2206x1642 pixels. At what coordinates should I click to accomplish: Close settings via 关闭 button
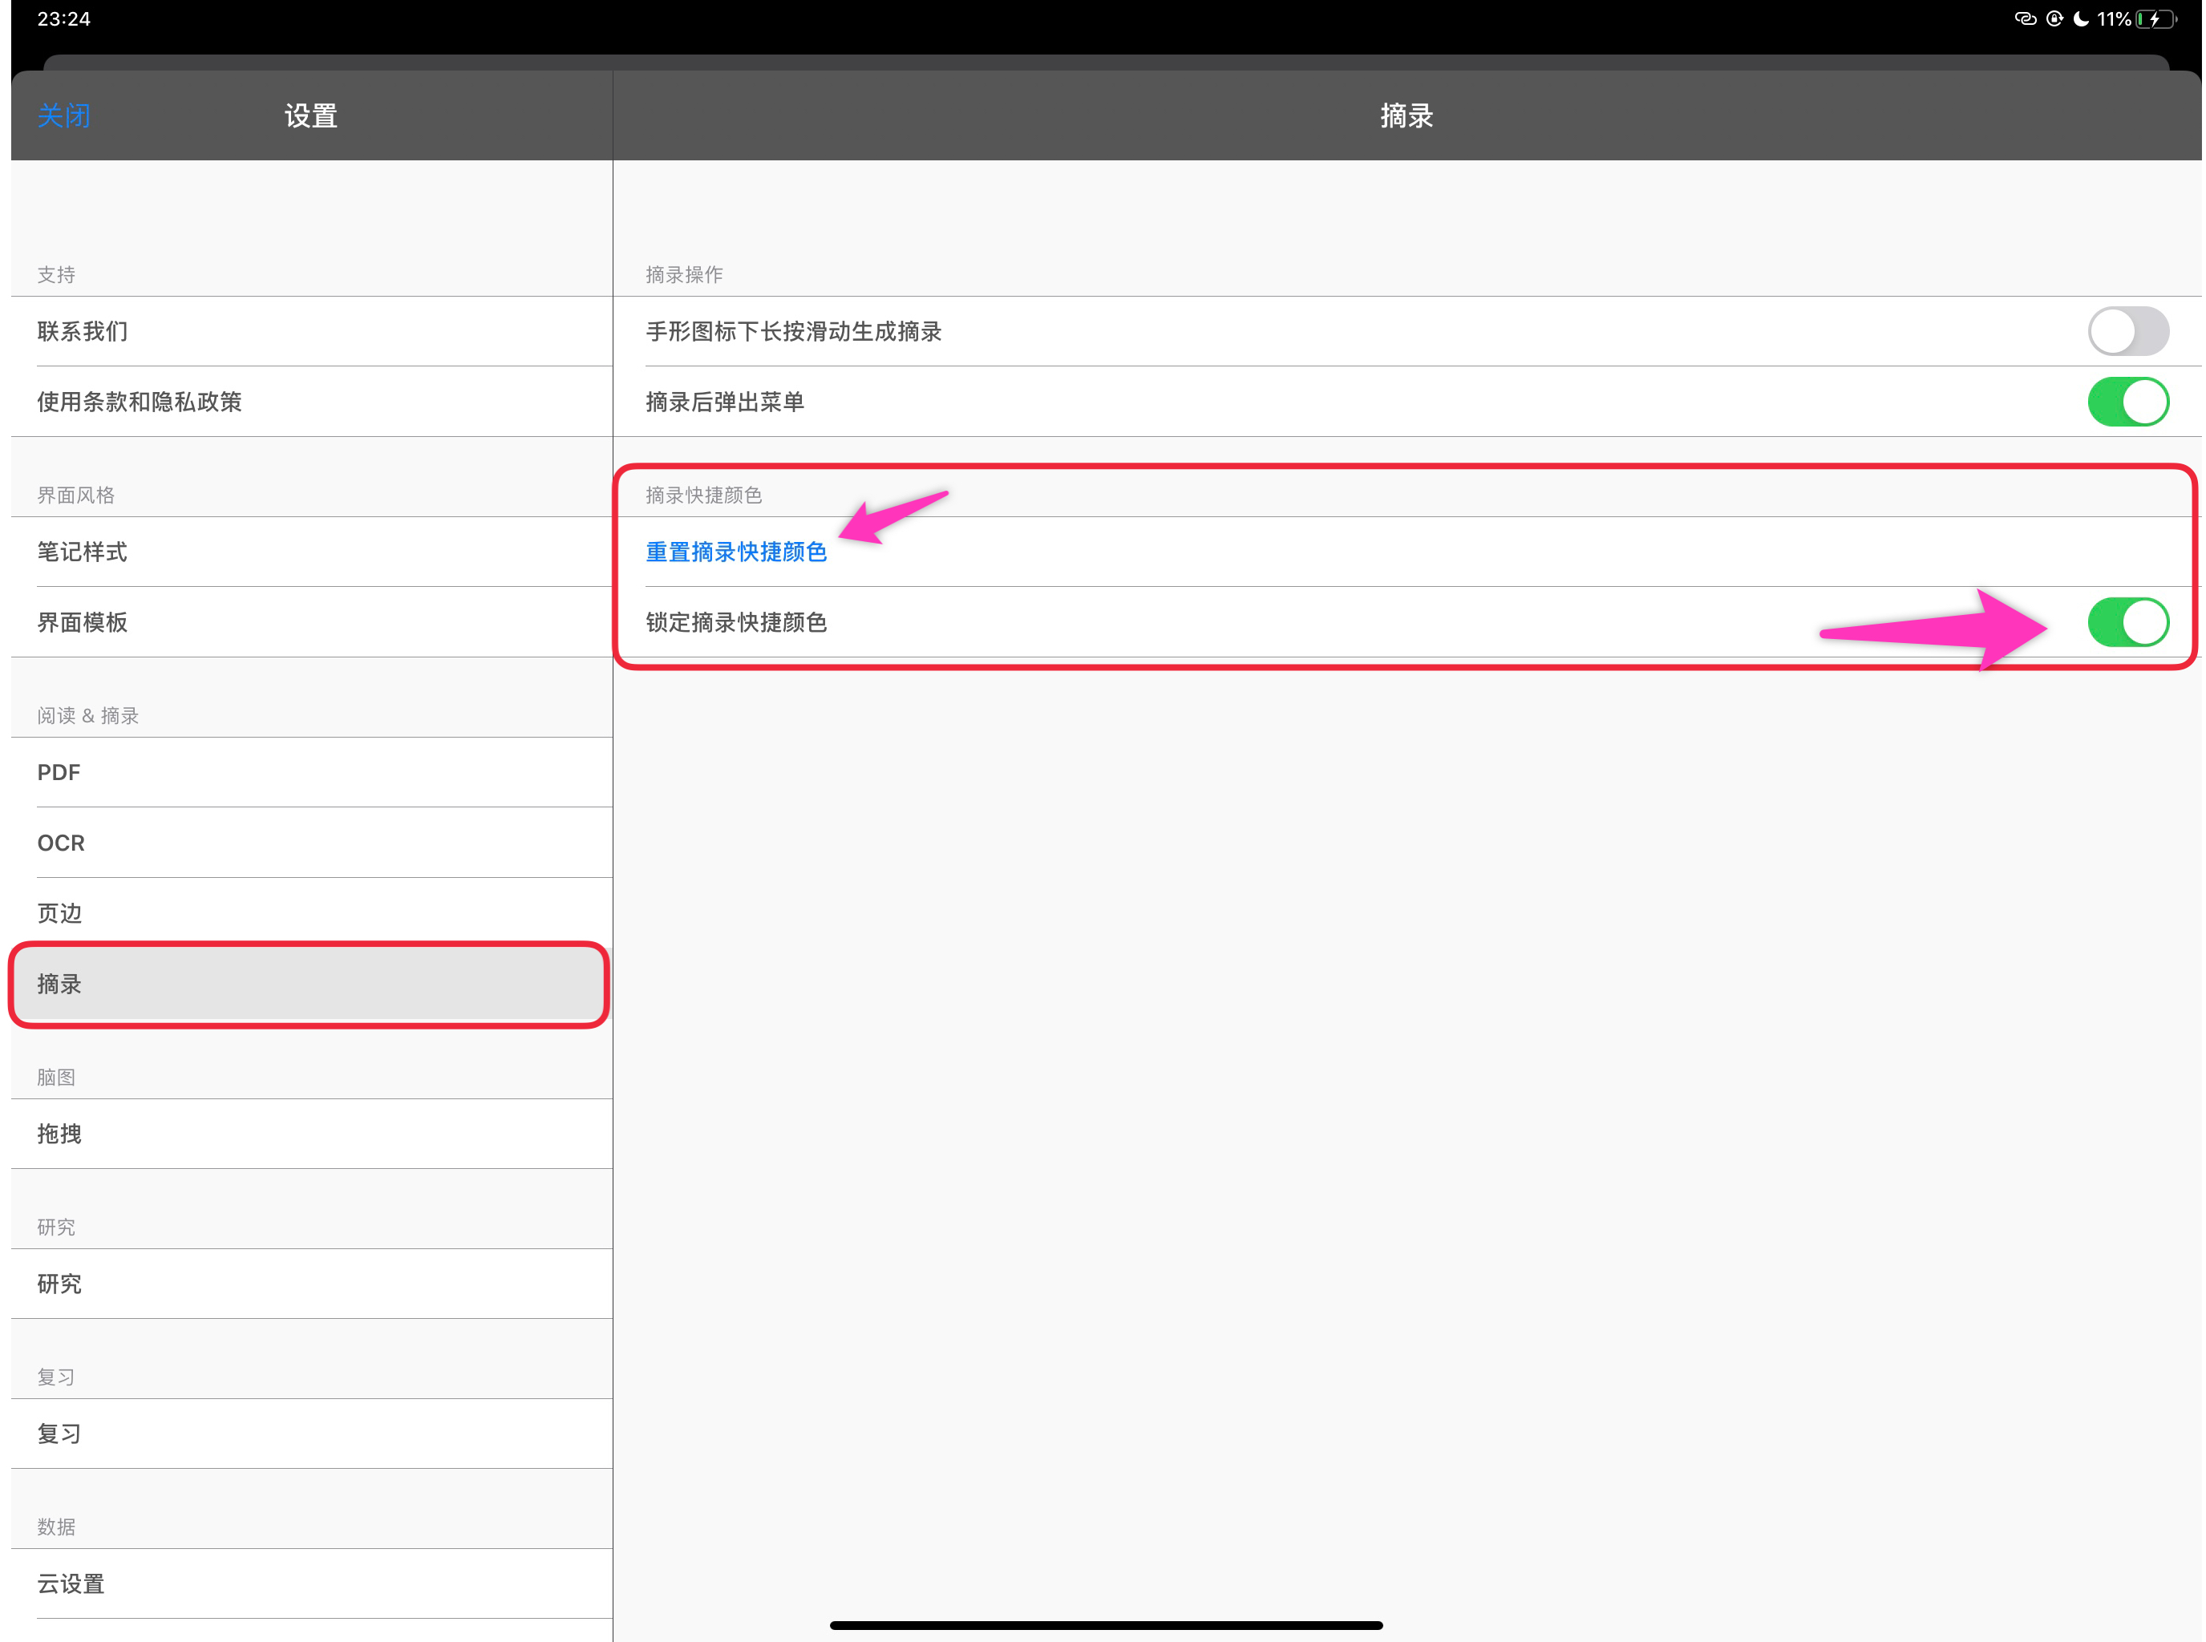pyautogui.click(x=63, y=116)
